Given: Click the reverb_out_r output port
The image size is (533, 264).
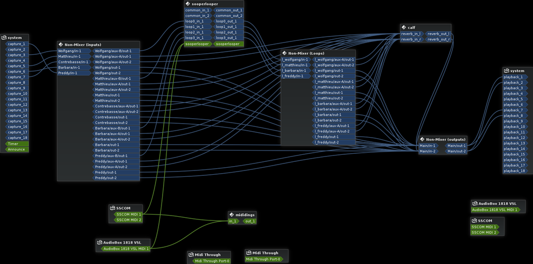Looking at the screenshot, I should (x=438, y=39).
